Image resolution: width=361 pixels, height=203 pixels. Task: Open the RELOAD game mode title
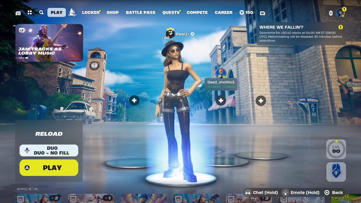49,134
